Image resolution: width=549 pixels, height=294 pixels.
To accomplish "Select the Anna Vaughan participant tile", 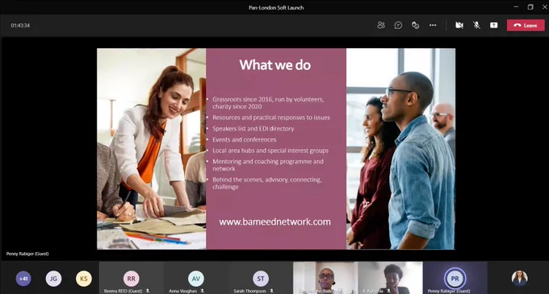I will [x=196, y=278].
